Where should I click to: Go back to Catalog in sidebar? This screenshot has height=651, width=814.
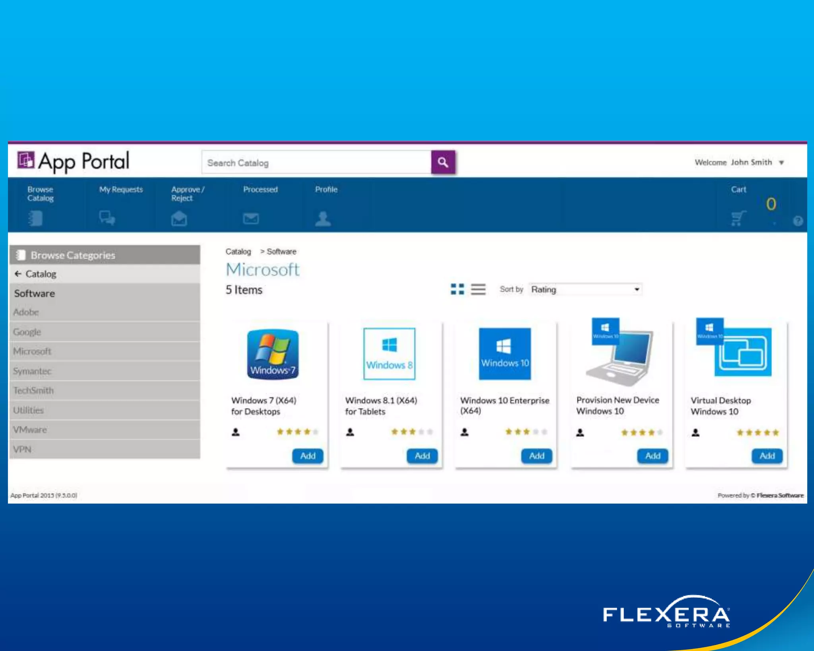[105, 274]
